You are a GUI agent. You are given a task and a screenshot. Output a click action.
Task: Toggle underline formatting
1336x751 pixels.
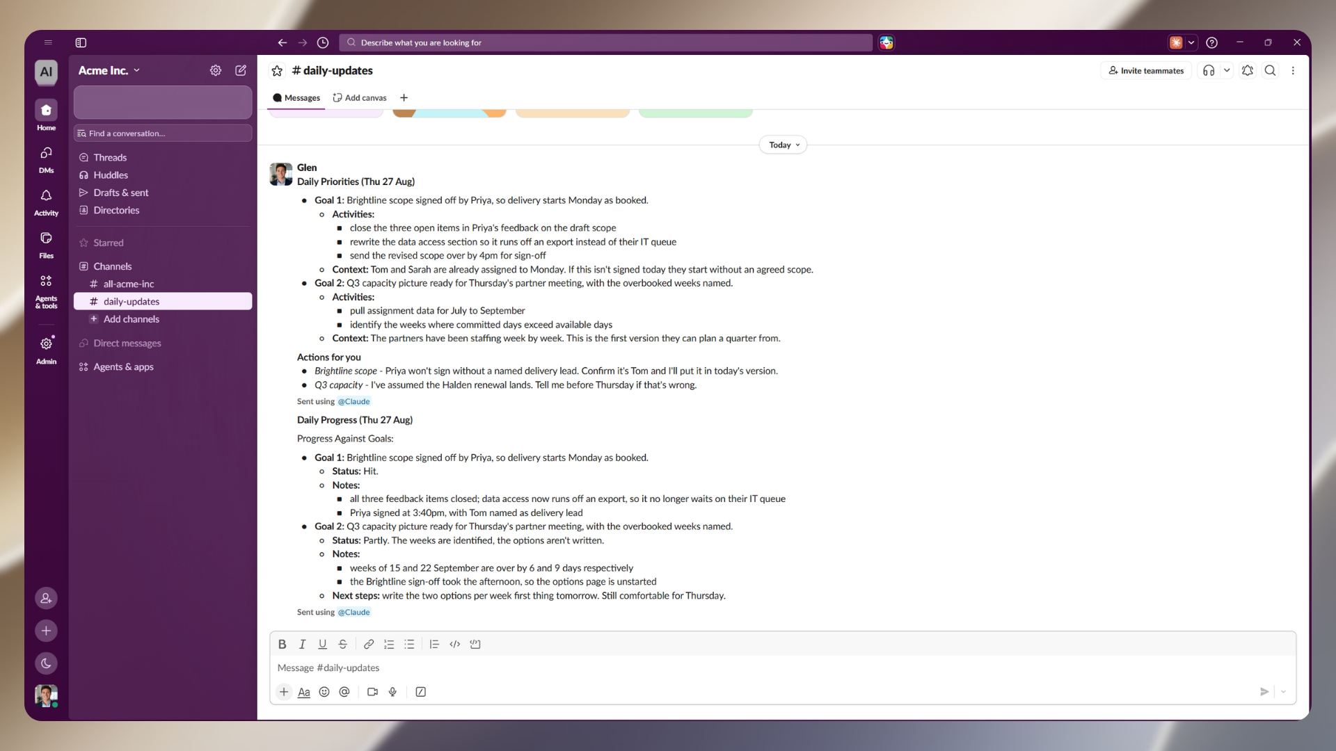322,644
